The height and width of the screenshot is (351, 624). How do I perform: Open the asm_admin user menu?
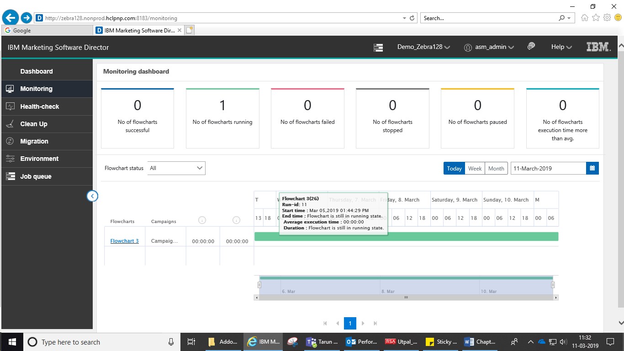click(x=489, y=47)
